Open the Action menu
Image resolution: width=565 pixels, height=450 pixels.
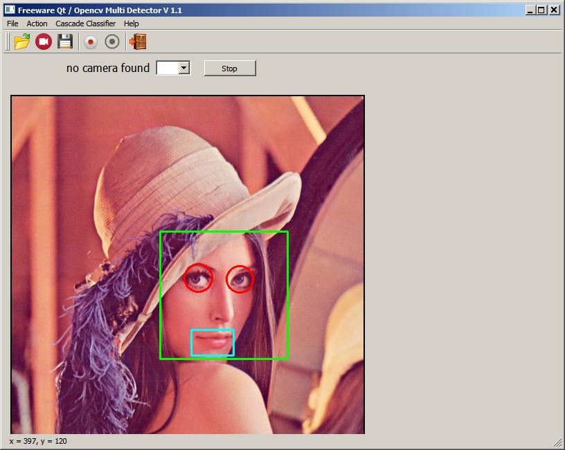37,24
